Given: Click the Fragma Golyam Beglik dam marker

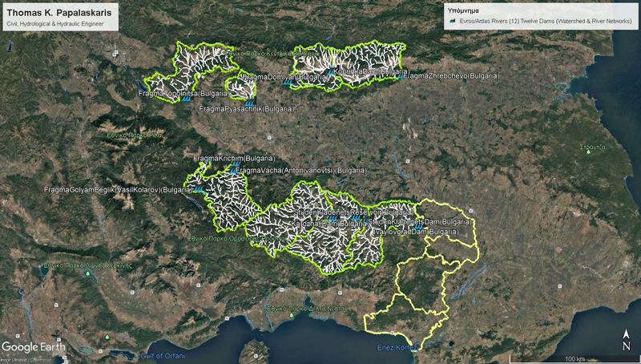Looking at the screenshot, I should [x=198, y=190].
